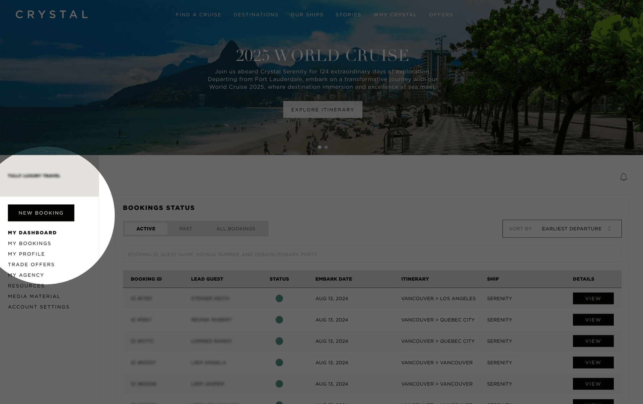Click the Details column header
The height and width of the screenshot is (404, 643).
point(583,279)
